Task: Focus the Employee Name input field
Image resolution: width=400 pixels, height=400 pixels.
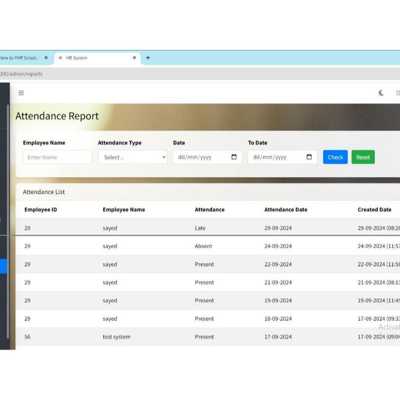Action: (57, 157)
